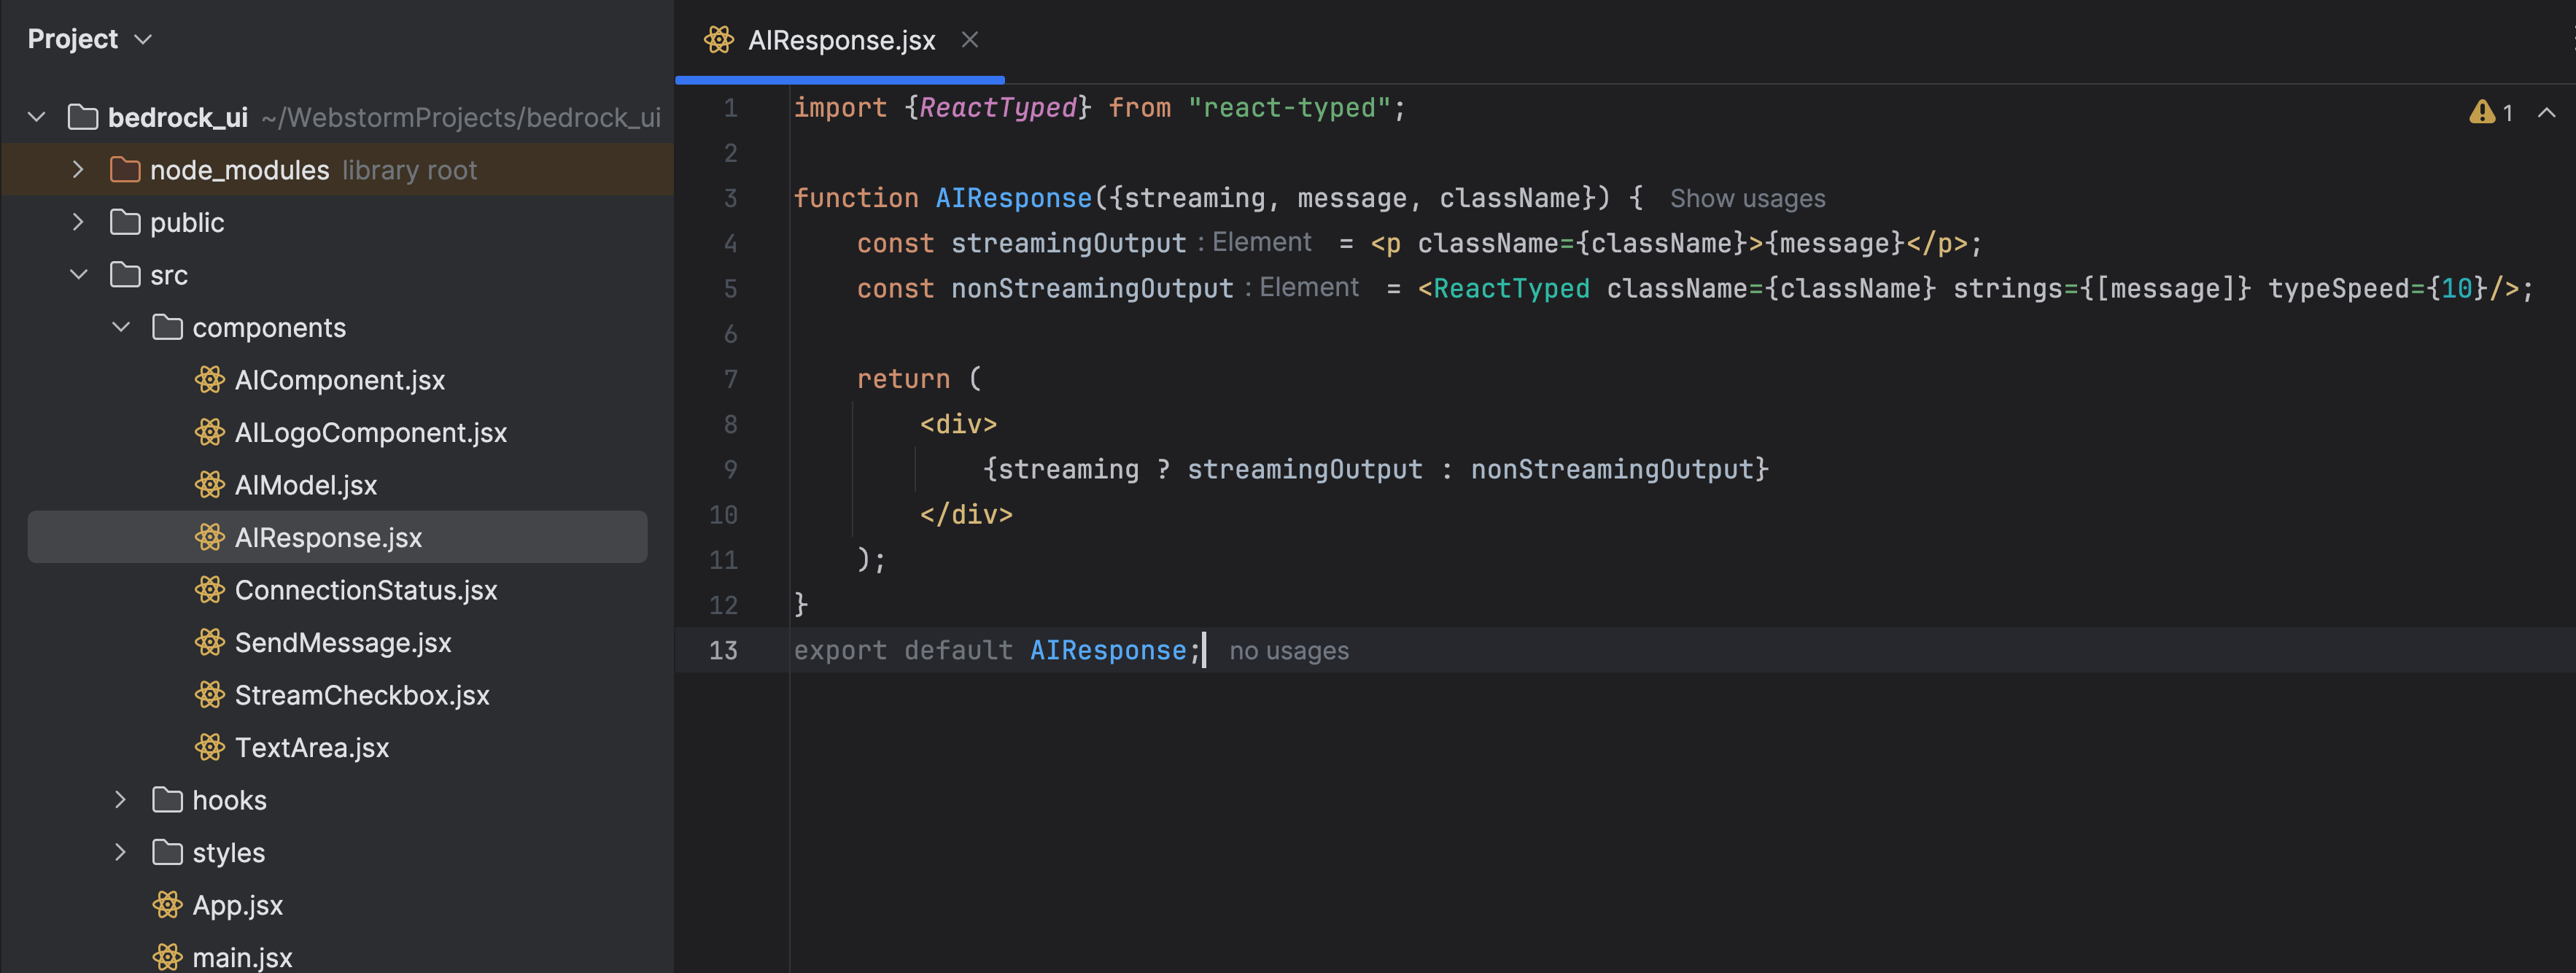This screenshot has width=2576, height=973.
Task: Collapse the src folder
Action: click(79, 275)
